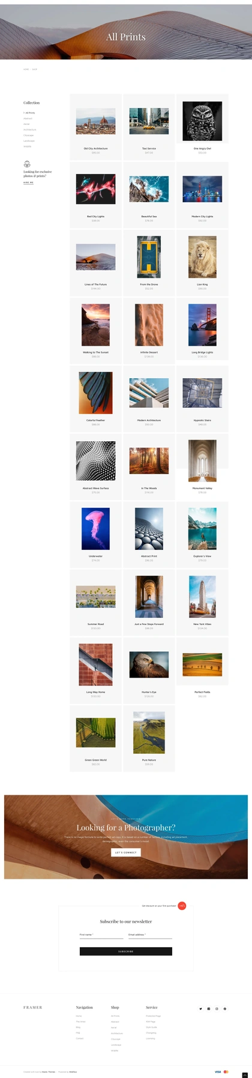This screenshot has height=1078, width=252.
Task: Open the Lion King print thumbnail
Action: [202, 257]
